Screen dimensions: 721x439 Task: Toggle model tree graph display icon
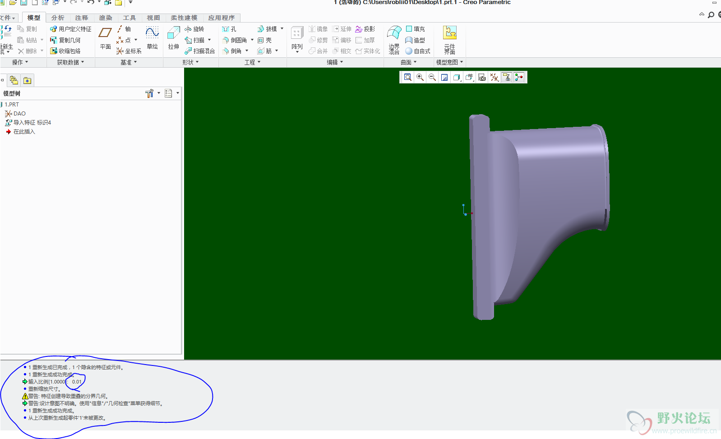(519, 77)
